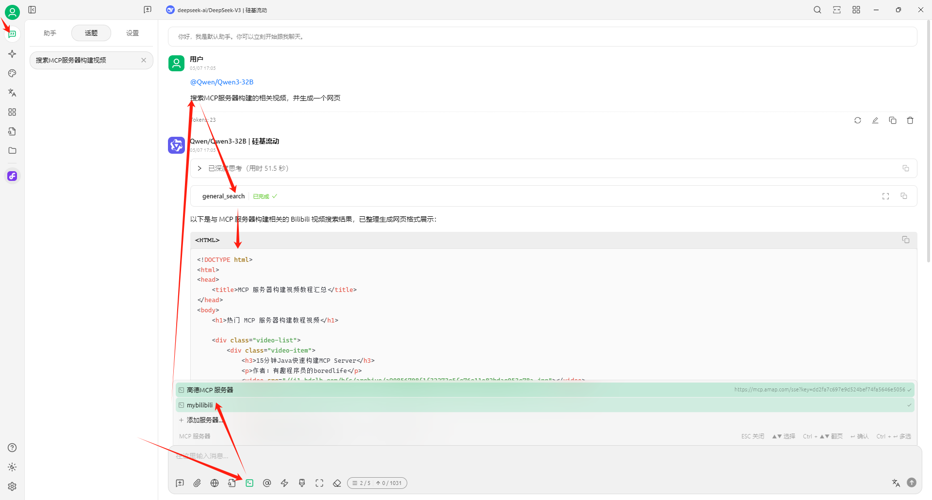Open the user avatar profile
932x500 pixels.
[12, 12]
